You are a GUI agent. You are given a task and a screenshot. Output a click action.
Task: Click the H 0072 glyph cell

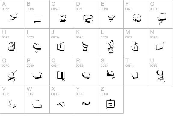pyautogui.click(x=12, y=43)
